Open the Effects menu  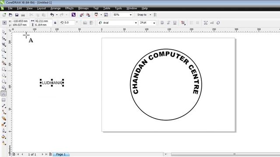coord(70,8)
